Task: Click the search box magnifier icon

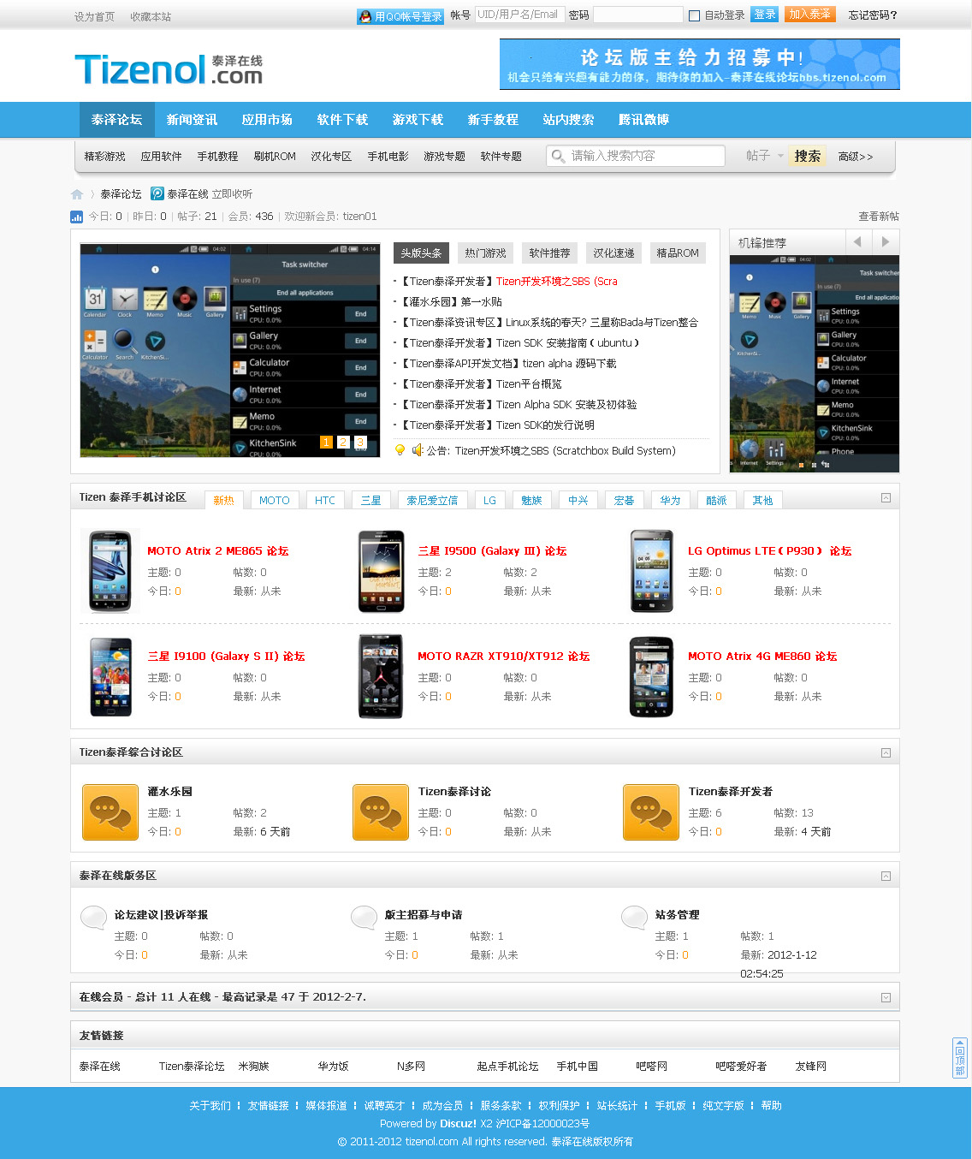Action: [x=558, y=156]
